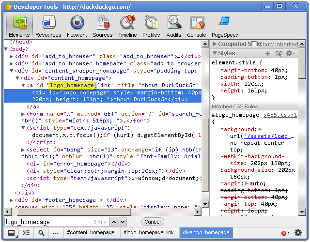Screen dimensions: 310x242
Task: Collapse the content_wrapper_homepage div
Action: 12,71
